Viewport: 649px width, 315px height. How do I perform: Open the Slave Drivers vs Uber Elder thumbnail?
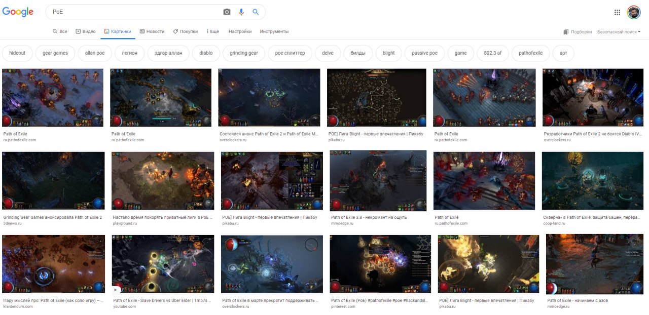tap(163, 264)
